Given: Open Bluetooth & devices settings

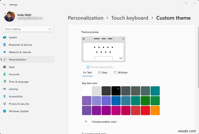Looking at the screenshot, I should pos(20,45).
